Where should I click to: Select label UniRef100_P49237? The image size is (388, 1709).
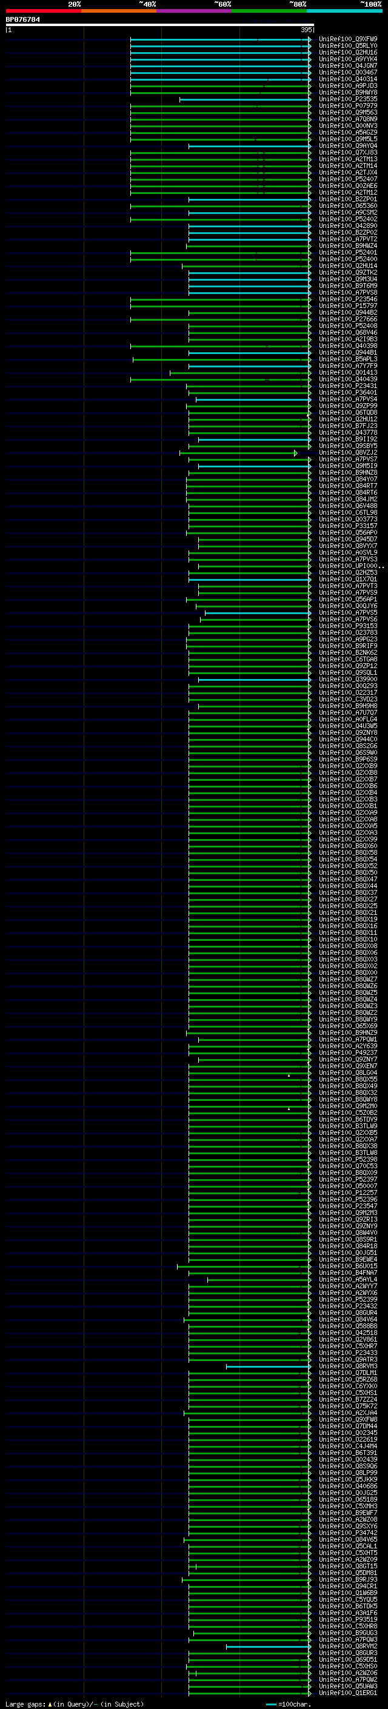click(x=347, y=1053)
